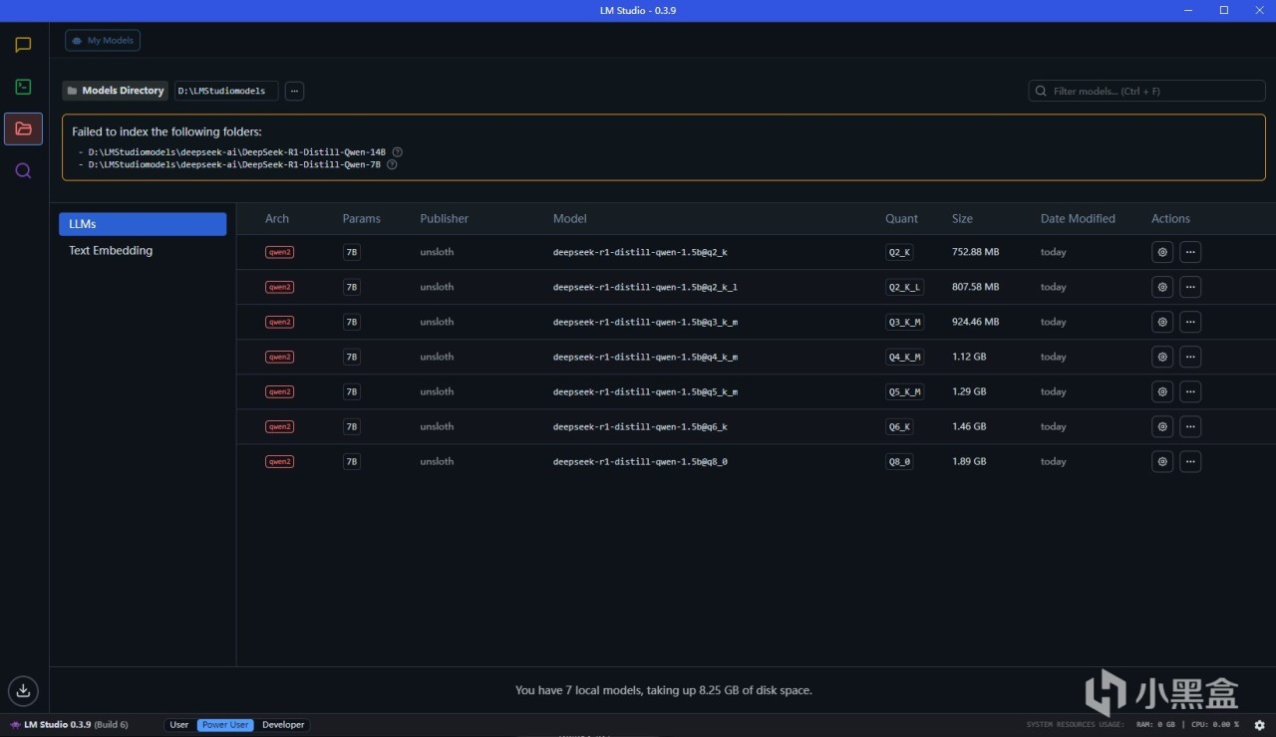Screen dimensions: 1276x737
Task: Open settings gear for q2_k model
Action: 1162,252
